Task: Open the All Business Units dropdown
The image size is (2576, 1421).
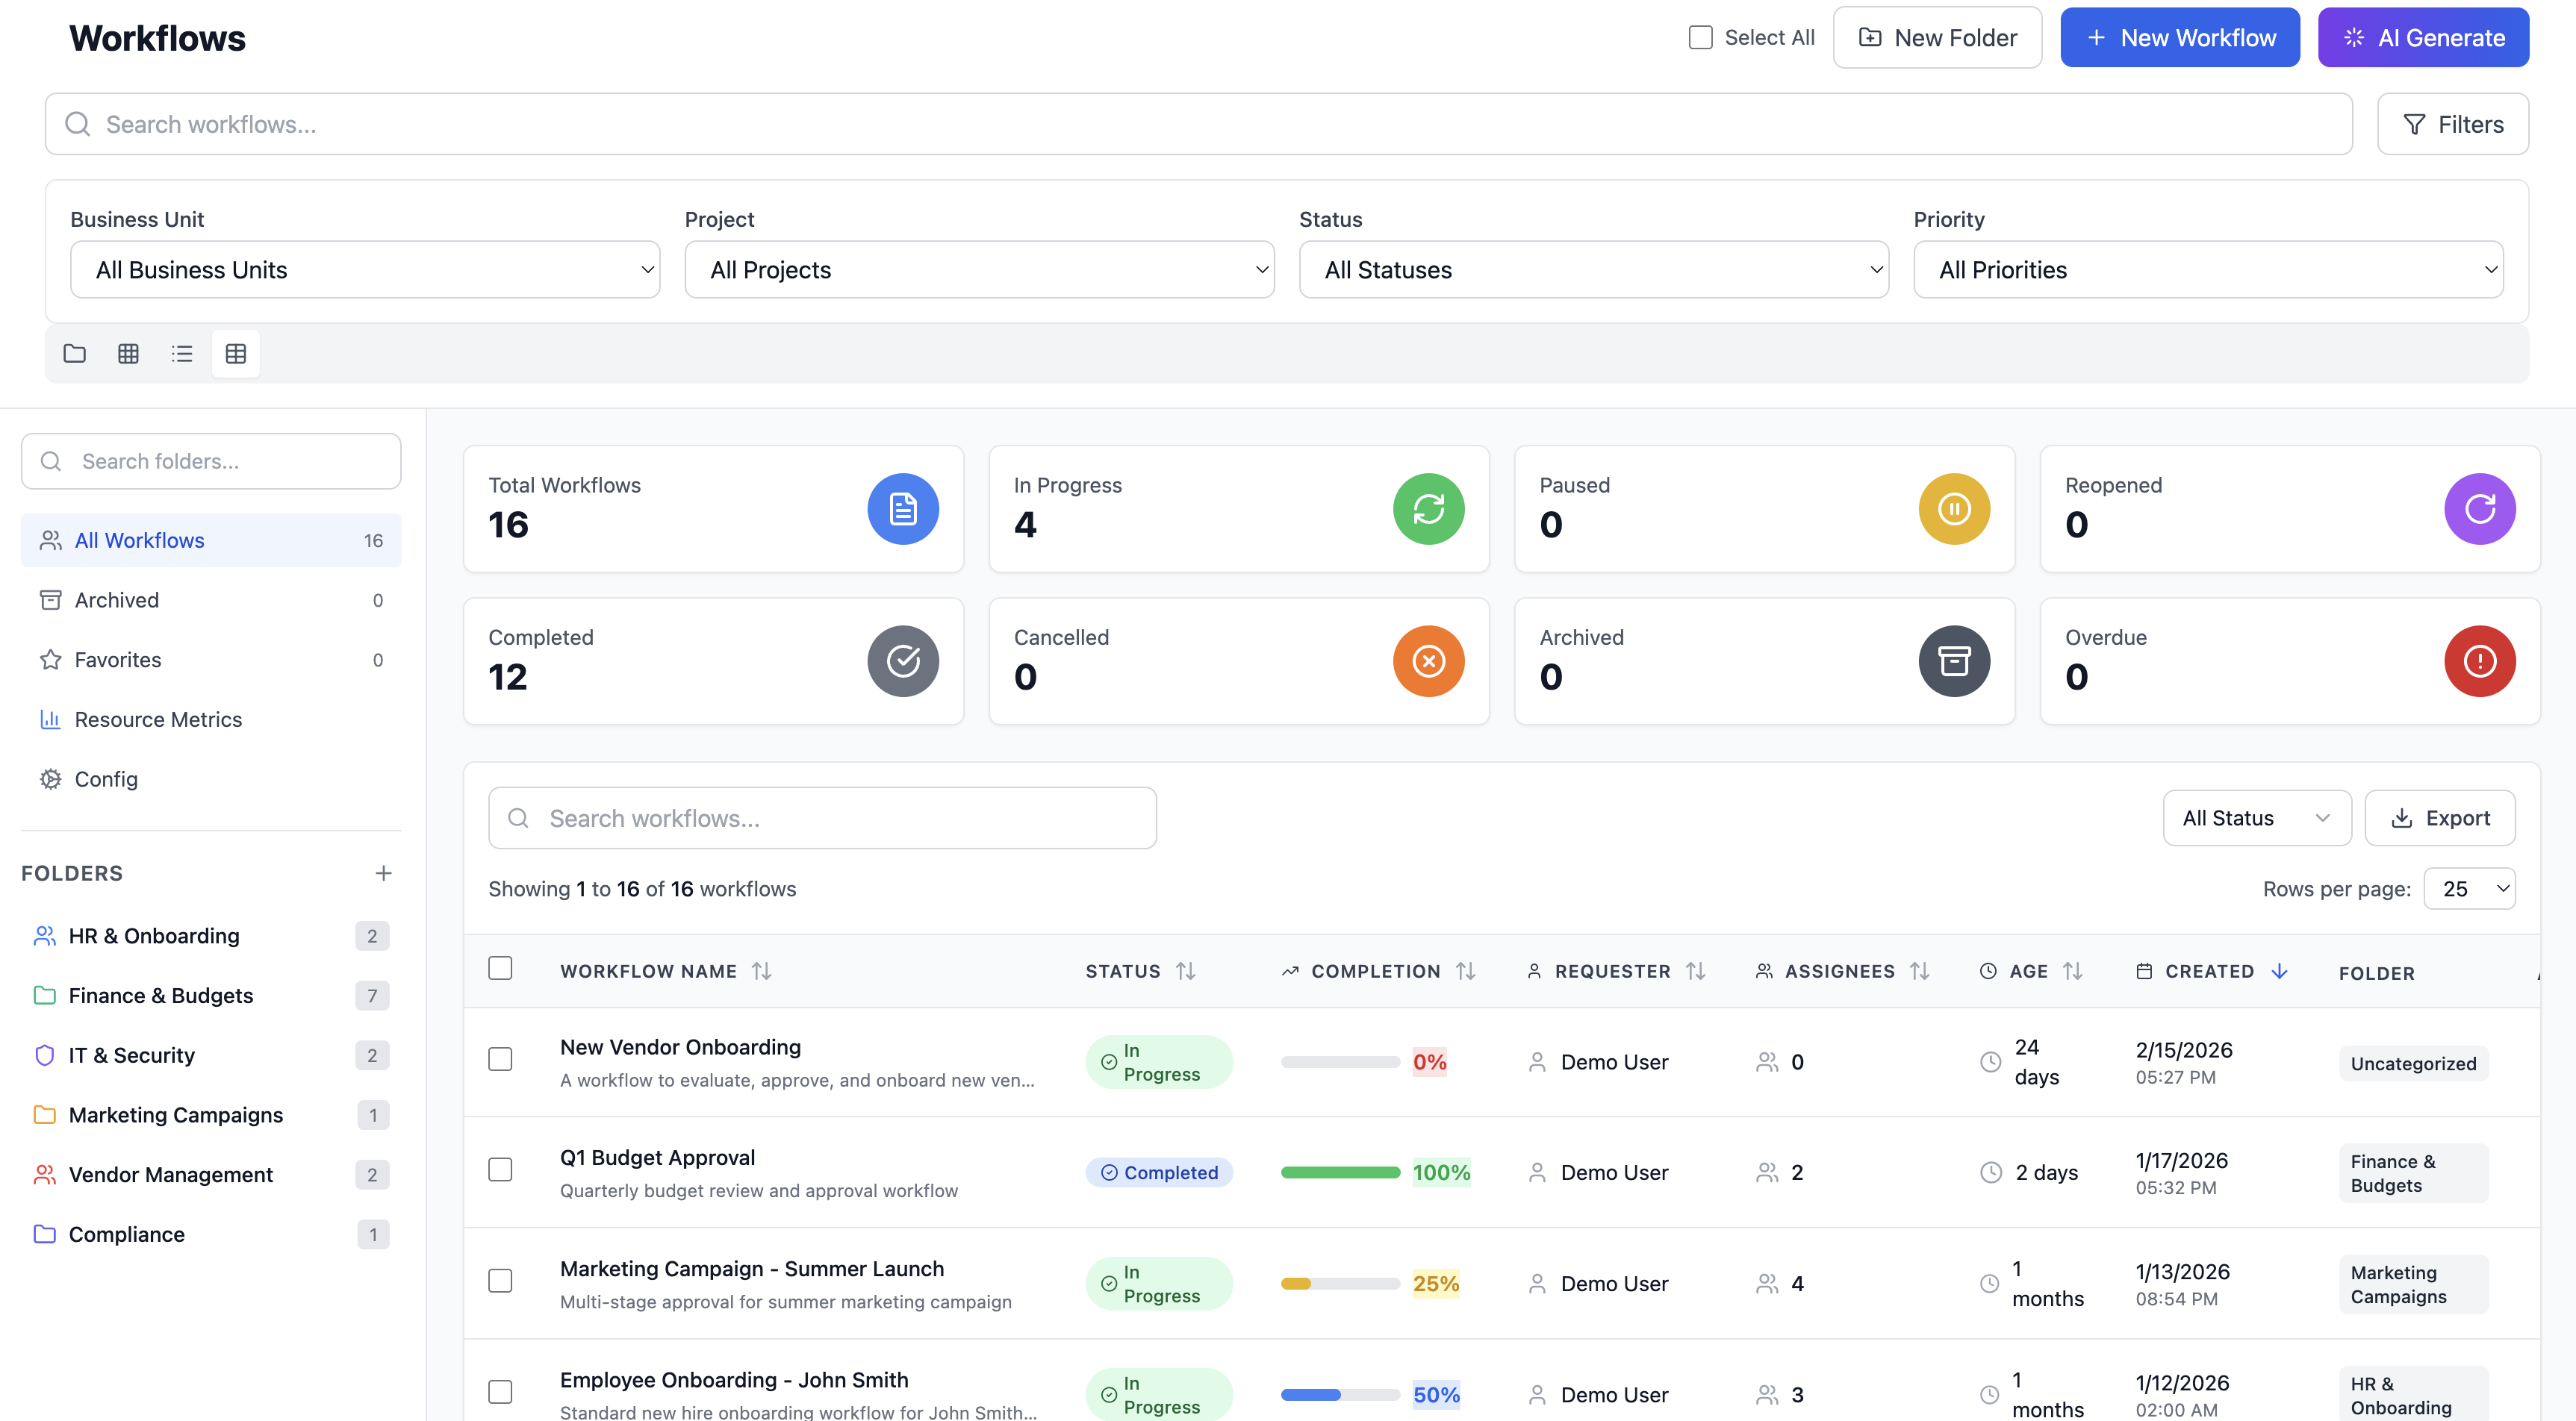Action: pyautogui.click(x=365, y=270)
